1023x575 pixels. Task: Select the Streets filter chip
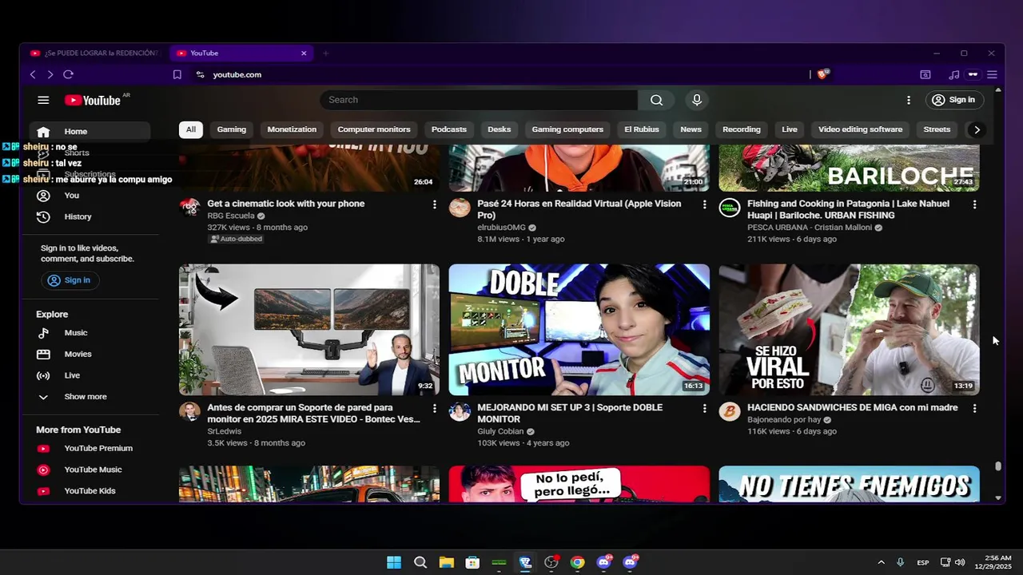[937, 129]
